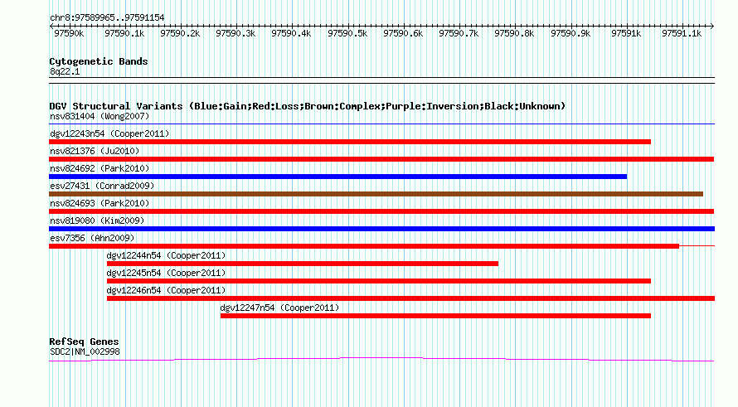
Task: Click the red bar under dgv12245n54
Action: [379, 281]
